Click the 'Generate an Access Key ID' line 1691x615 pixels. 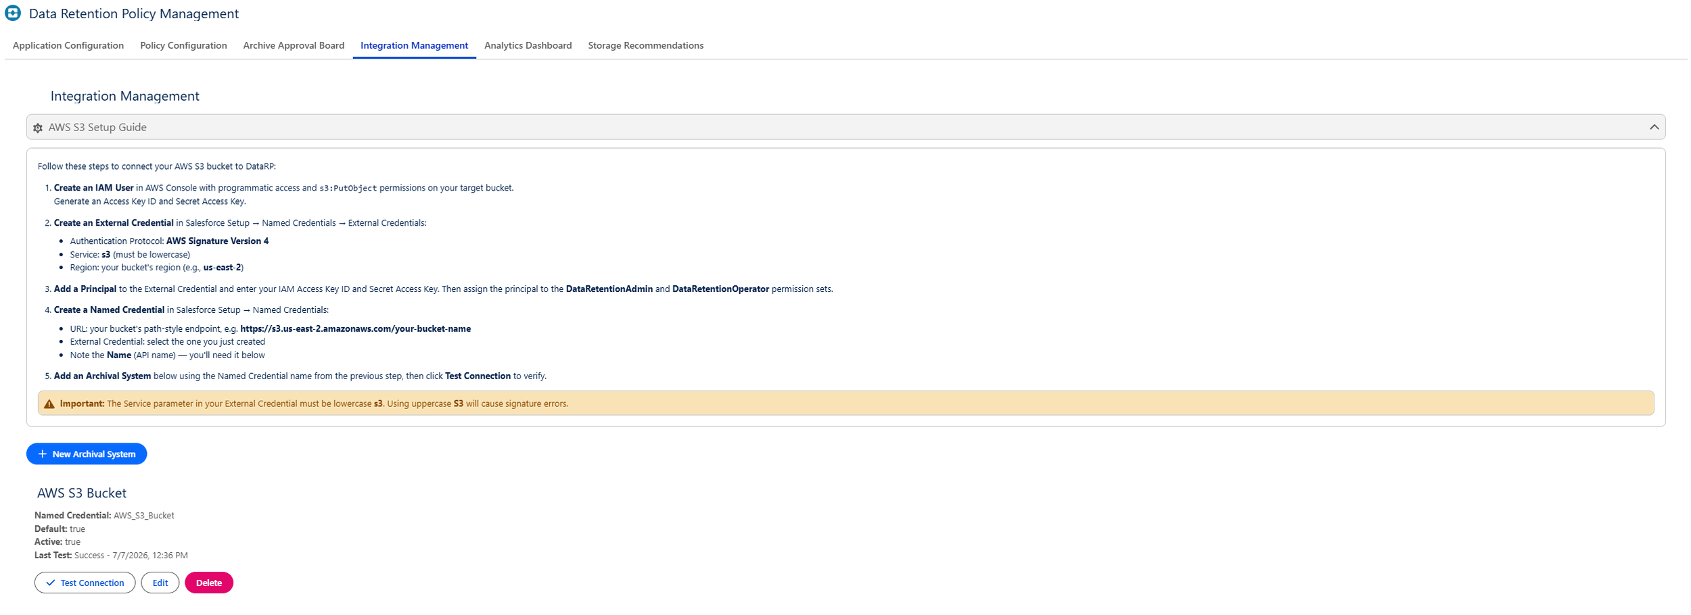click(150, 201)
